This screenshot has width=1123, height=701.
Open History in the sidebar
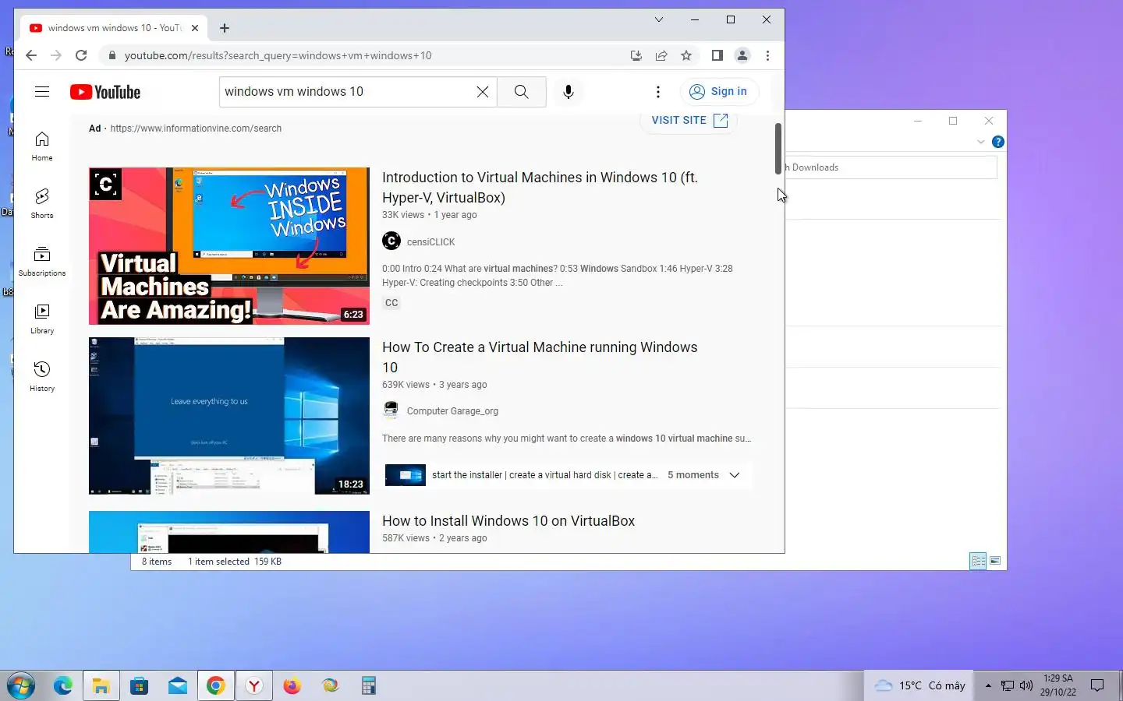coord(42,376)
